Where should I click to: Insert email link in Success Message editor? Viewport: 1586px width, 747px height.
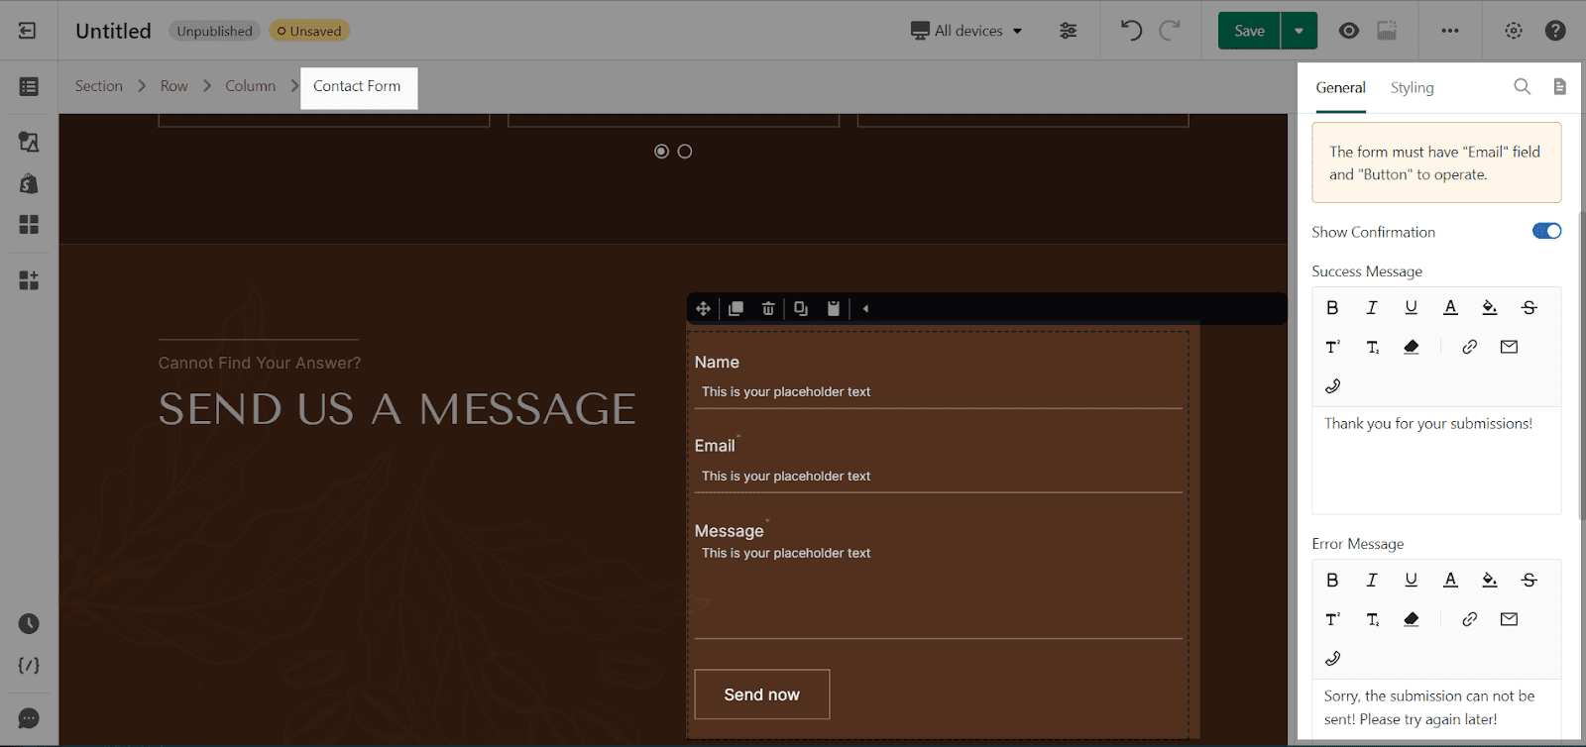[x=1509, y=347]
